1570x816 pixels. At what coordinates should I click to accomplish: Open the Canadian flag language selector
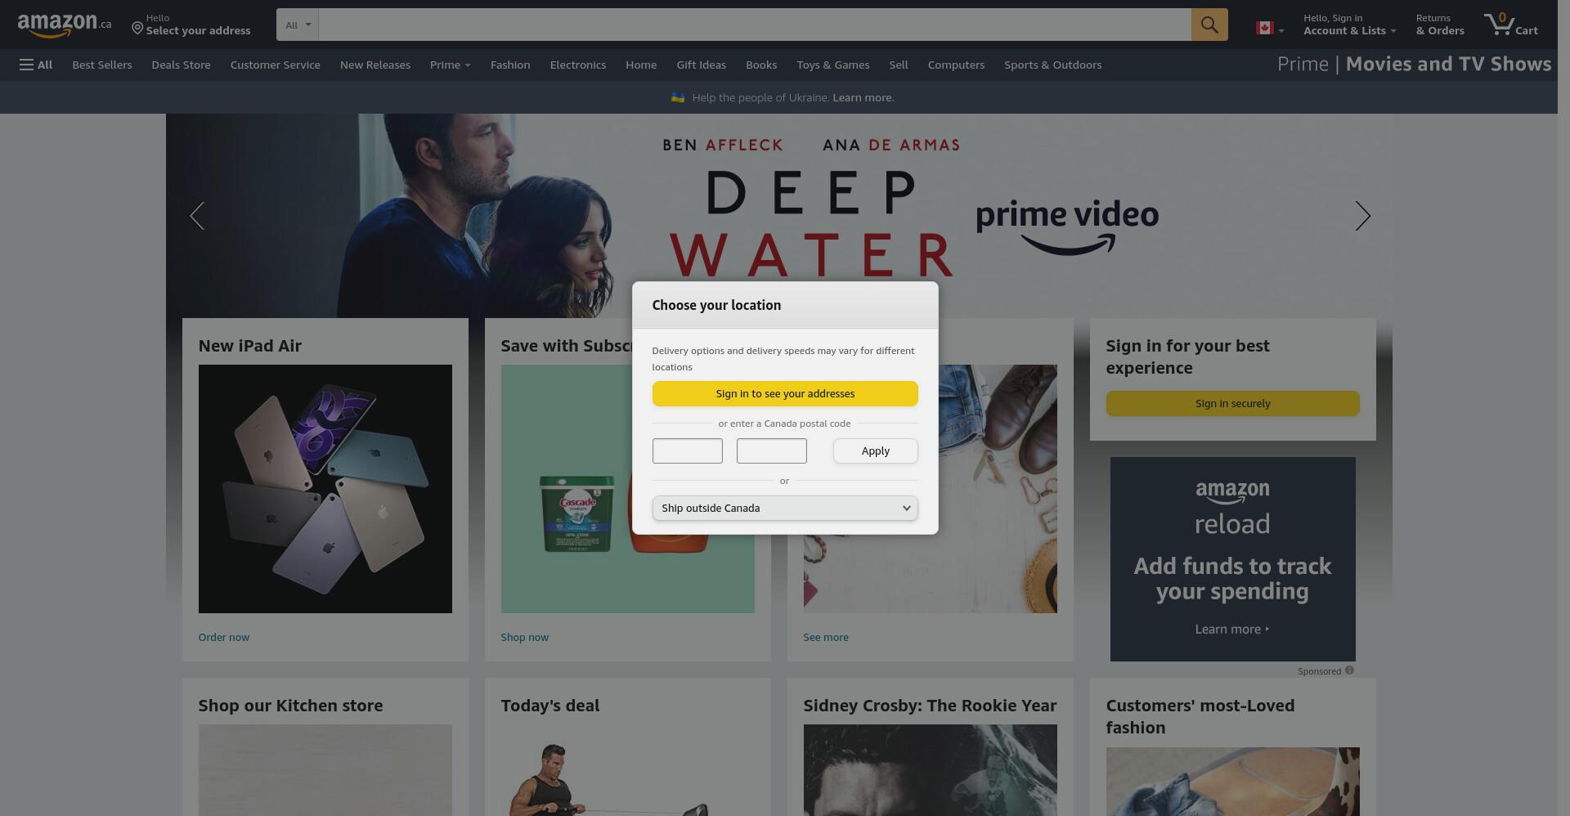(1269, 28)
